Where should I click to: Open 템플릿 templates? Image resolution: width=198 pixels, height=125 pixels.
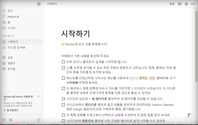[x=21, y=63]
